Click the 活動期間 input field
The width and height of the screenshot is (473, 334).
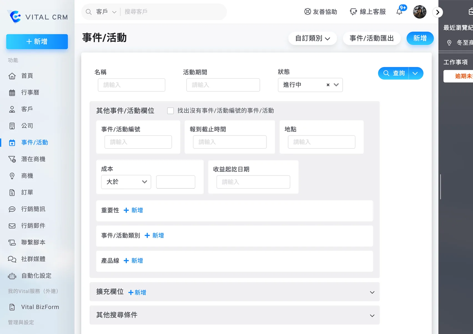click(x=223, y=85)
